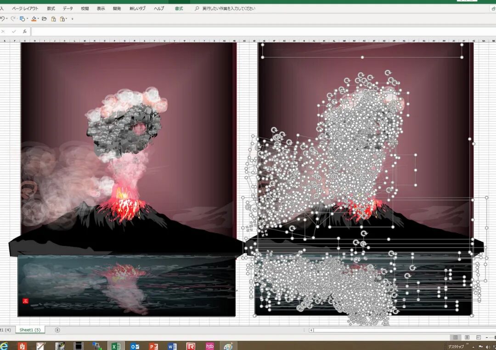Switch to Normal view in status bar

(x=456, y=337)
